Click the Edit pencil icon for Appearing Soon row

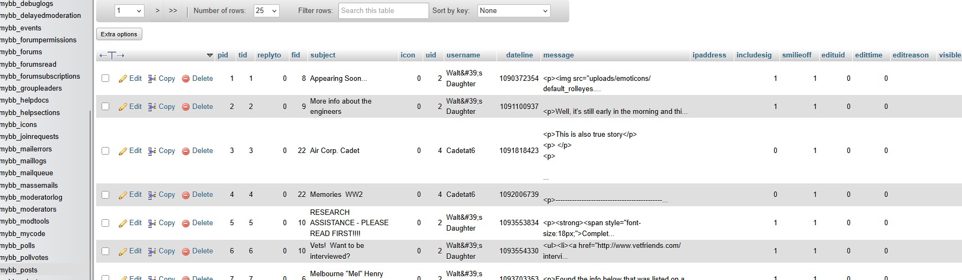pyautogui.click(x=123, y=79)
